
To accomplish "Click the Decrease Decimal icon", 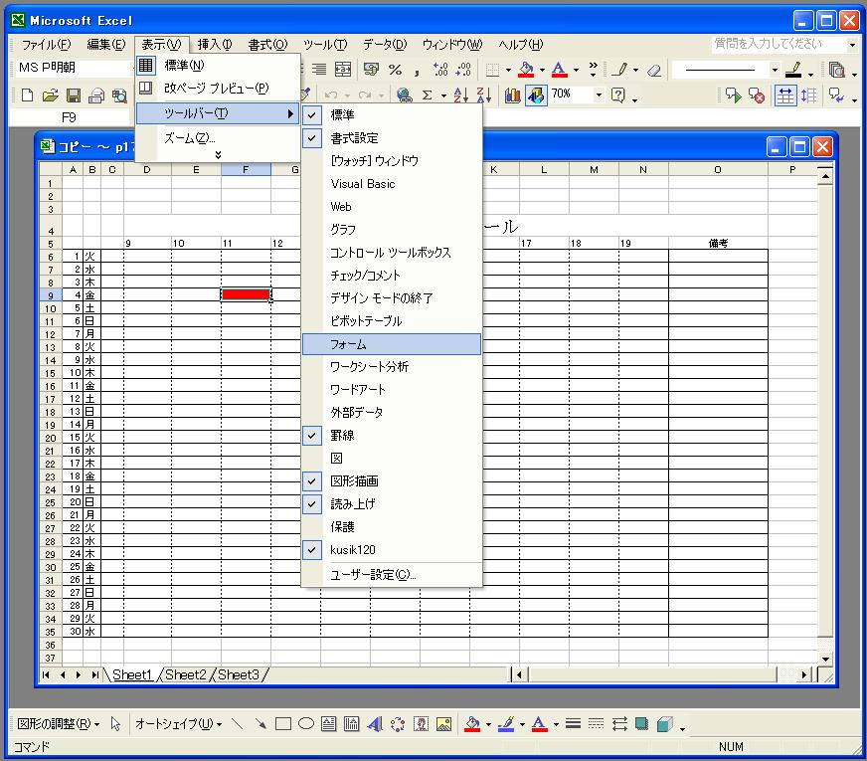I will pyautogui.click(x=464, y=69).
